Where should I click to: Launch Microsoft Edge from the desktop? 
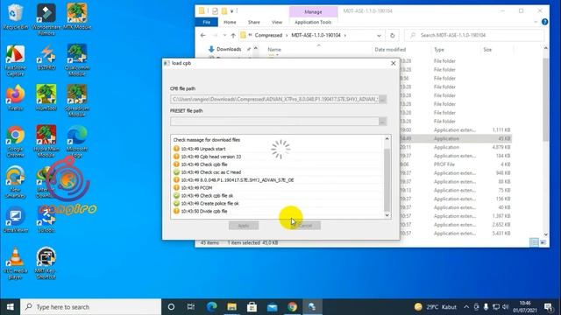77,142
